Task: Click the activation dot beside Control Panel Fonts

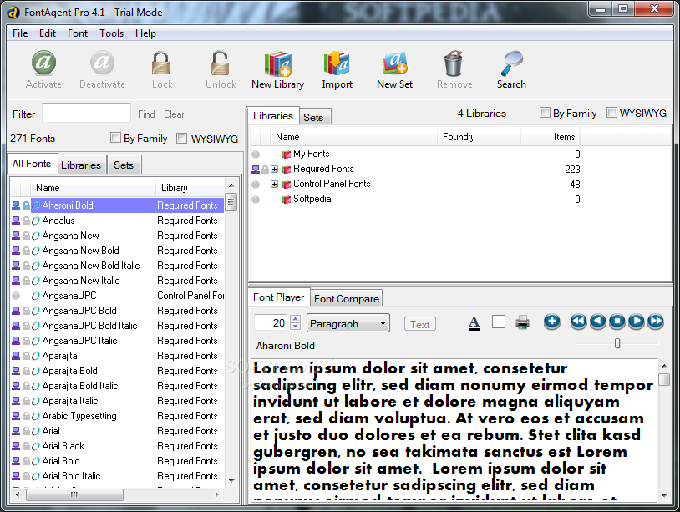Action: click(256, 185)
